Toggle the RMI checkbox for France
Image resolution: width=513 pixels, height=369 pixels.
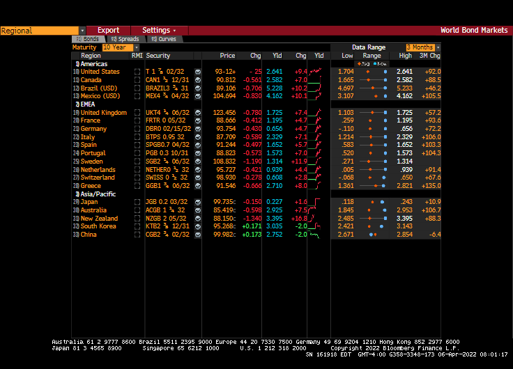click(137, 120)
